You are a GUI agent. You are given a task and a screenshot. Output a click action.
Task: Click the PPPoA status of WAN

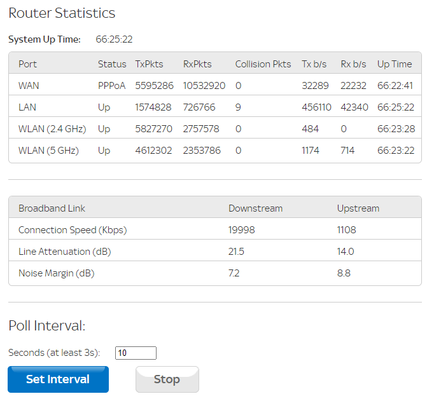(x=112, y=86)
